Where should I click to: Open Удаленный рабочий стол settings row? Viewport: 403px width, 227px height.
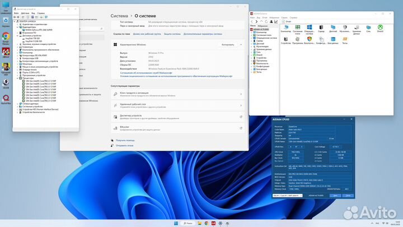pyautogui.click(x=178, y=105)
